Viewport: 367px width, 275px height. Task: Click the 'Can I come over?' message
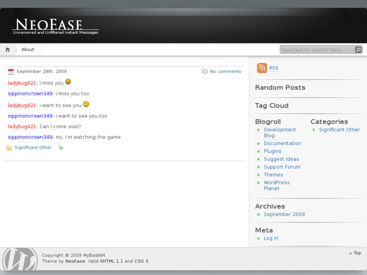pyautogui.click(x=60, y=126)
